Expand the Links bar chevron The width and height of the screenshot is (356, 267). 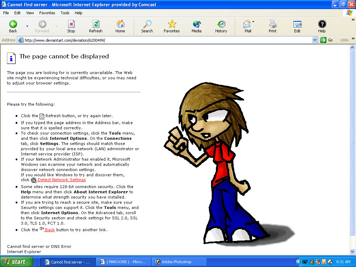(353, 39)
